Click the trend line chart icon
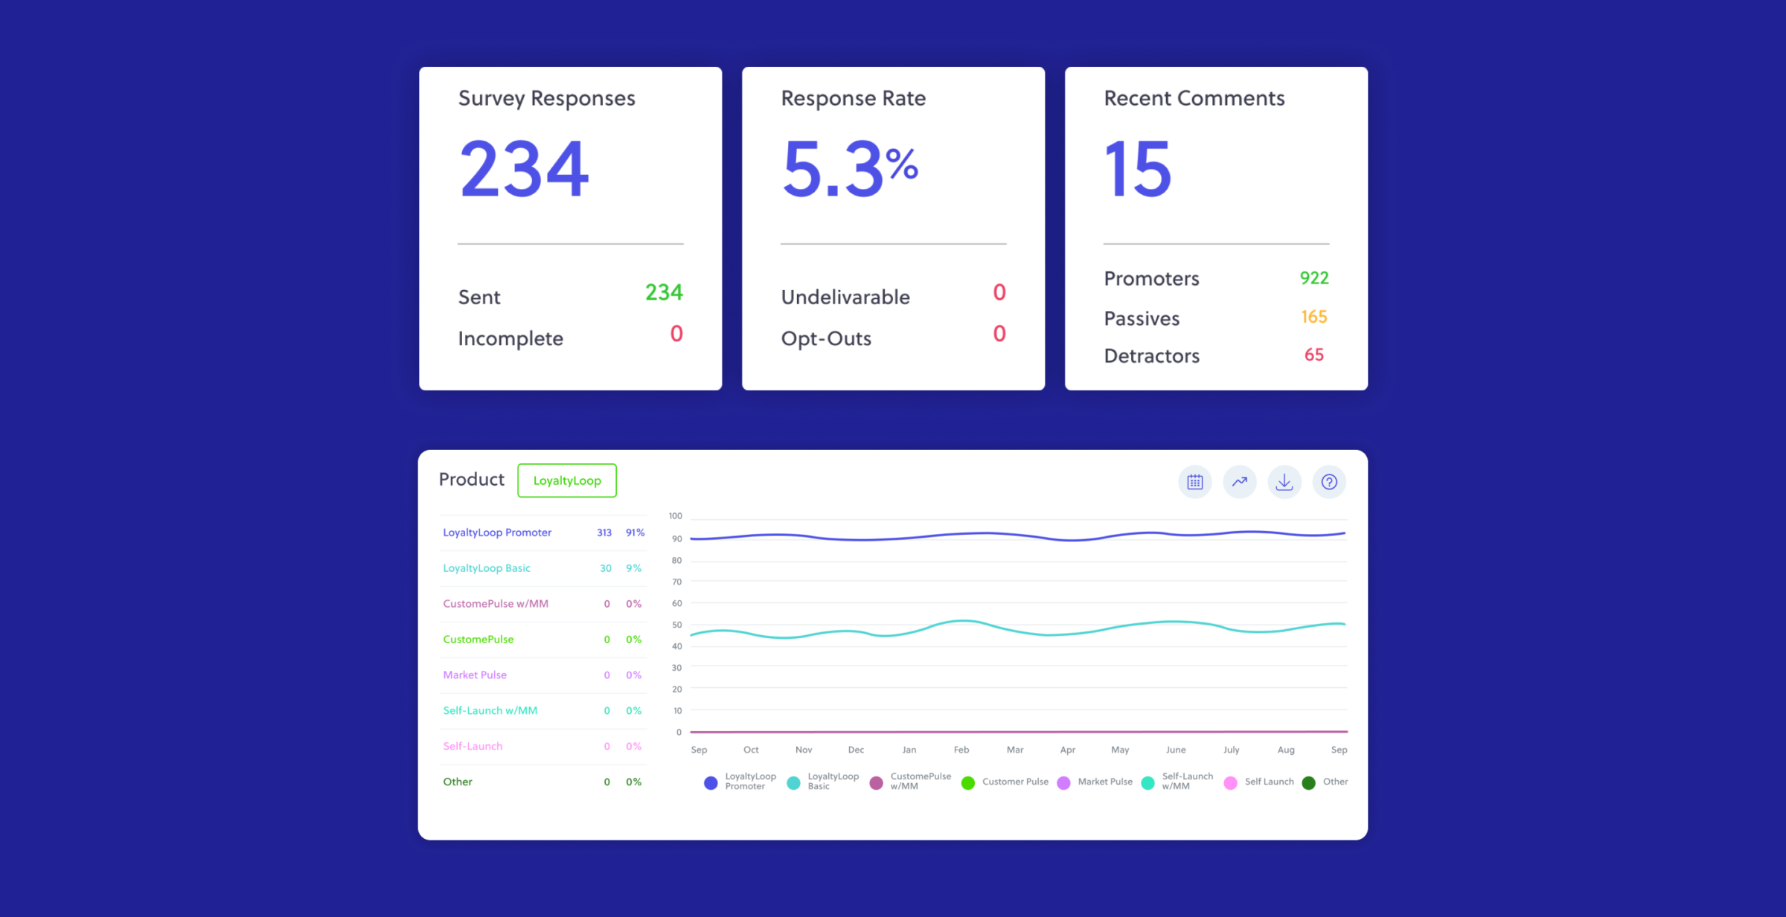 click(x=1240, y=482)
